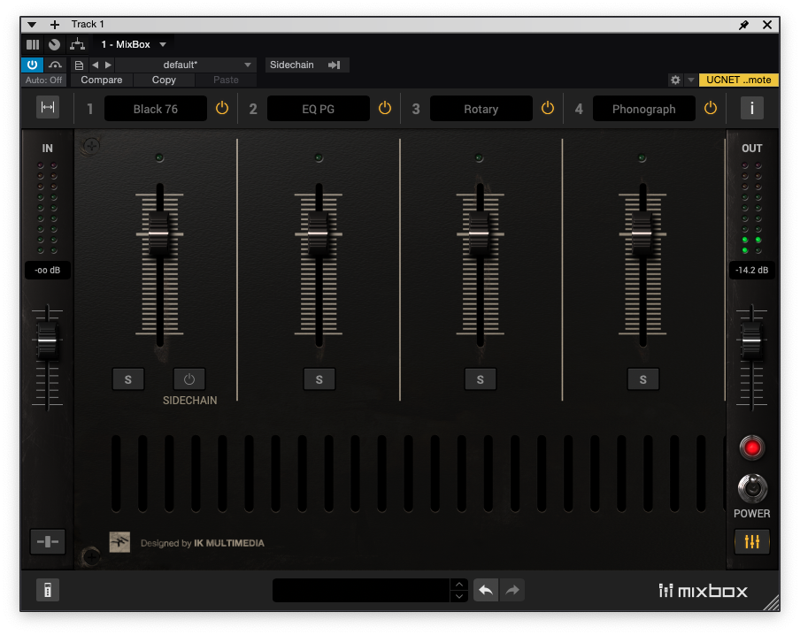Open the routing tree icon
Screen dimensions: 800x635
point(78,45)
